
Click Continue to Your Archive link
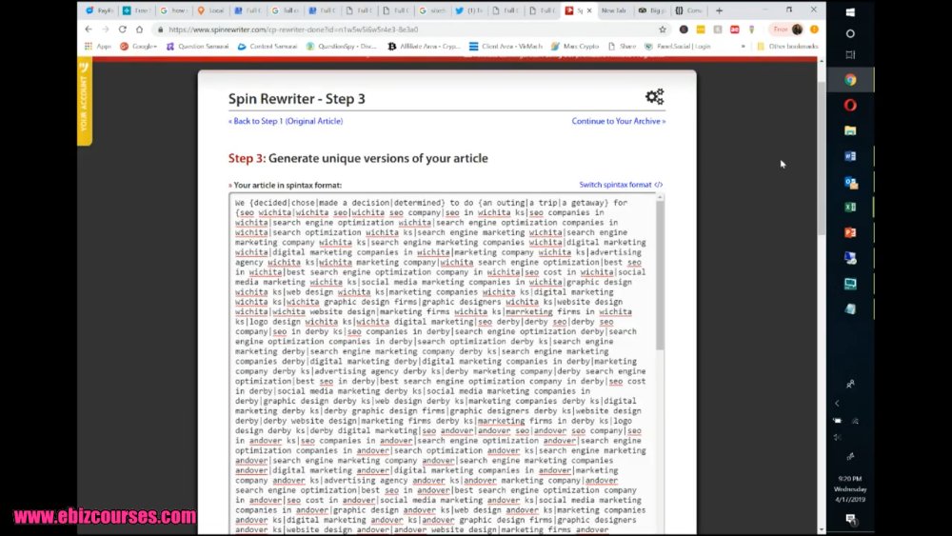click(x=618, y=121)
